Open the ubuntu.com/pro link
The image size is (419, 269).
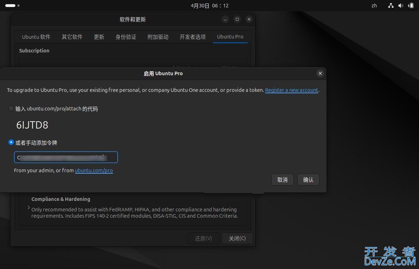(94, 170)
